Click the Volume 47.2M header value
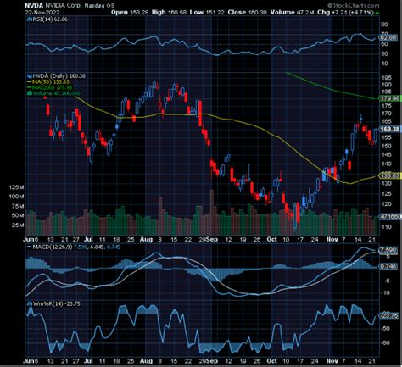Screen dimensions: 402x367 click(x=293, y=13)
